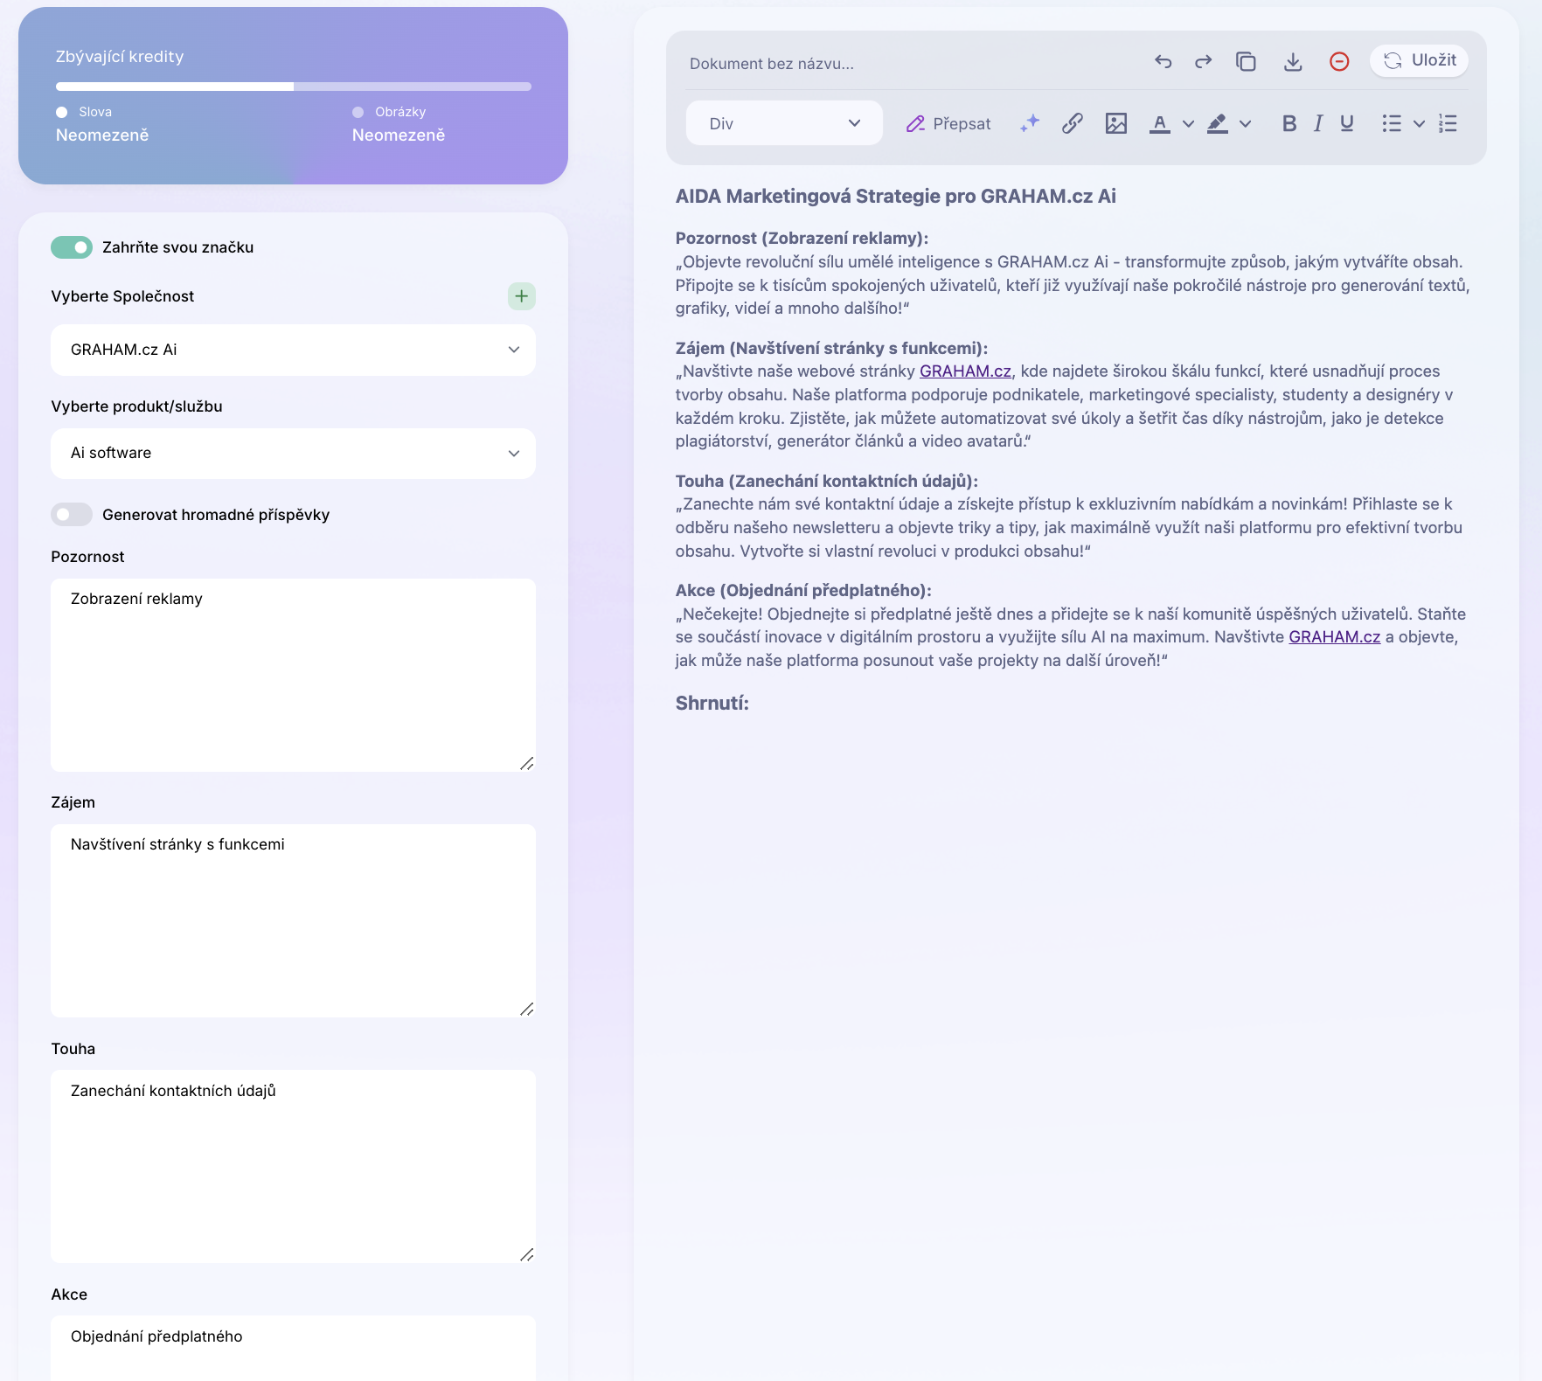Click into the Zájem text area
This screenshot has width=1542, height=1381.
[293, 920]
